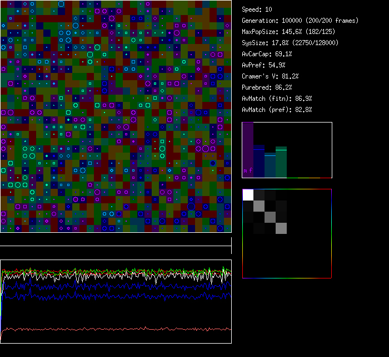Select the Generation counter line
The height and width of the screenshot is (357, 389).
click(x=300, y=21)
